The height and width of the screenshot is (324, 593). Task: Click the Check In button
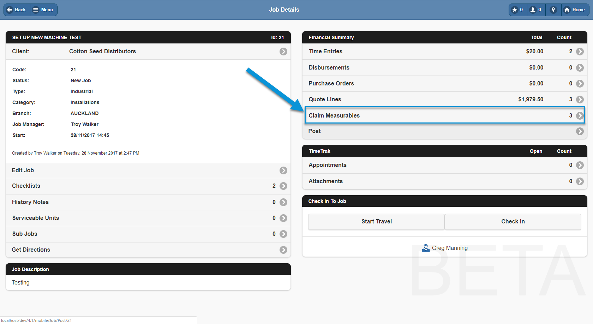point(513,222)
